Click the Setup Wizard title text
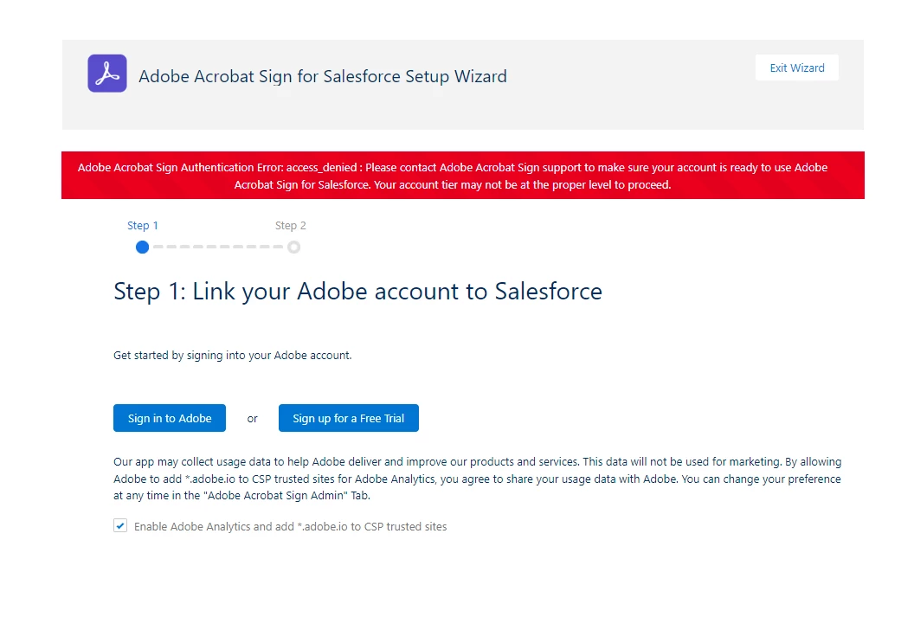 [x=322, y=76]
